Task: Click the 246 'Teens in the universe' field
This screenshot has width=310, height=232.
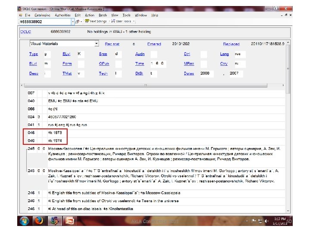Action: click(x=113, y=201)
